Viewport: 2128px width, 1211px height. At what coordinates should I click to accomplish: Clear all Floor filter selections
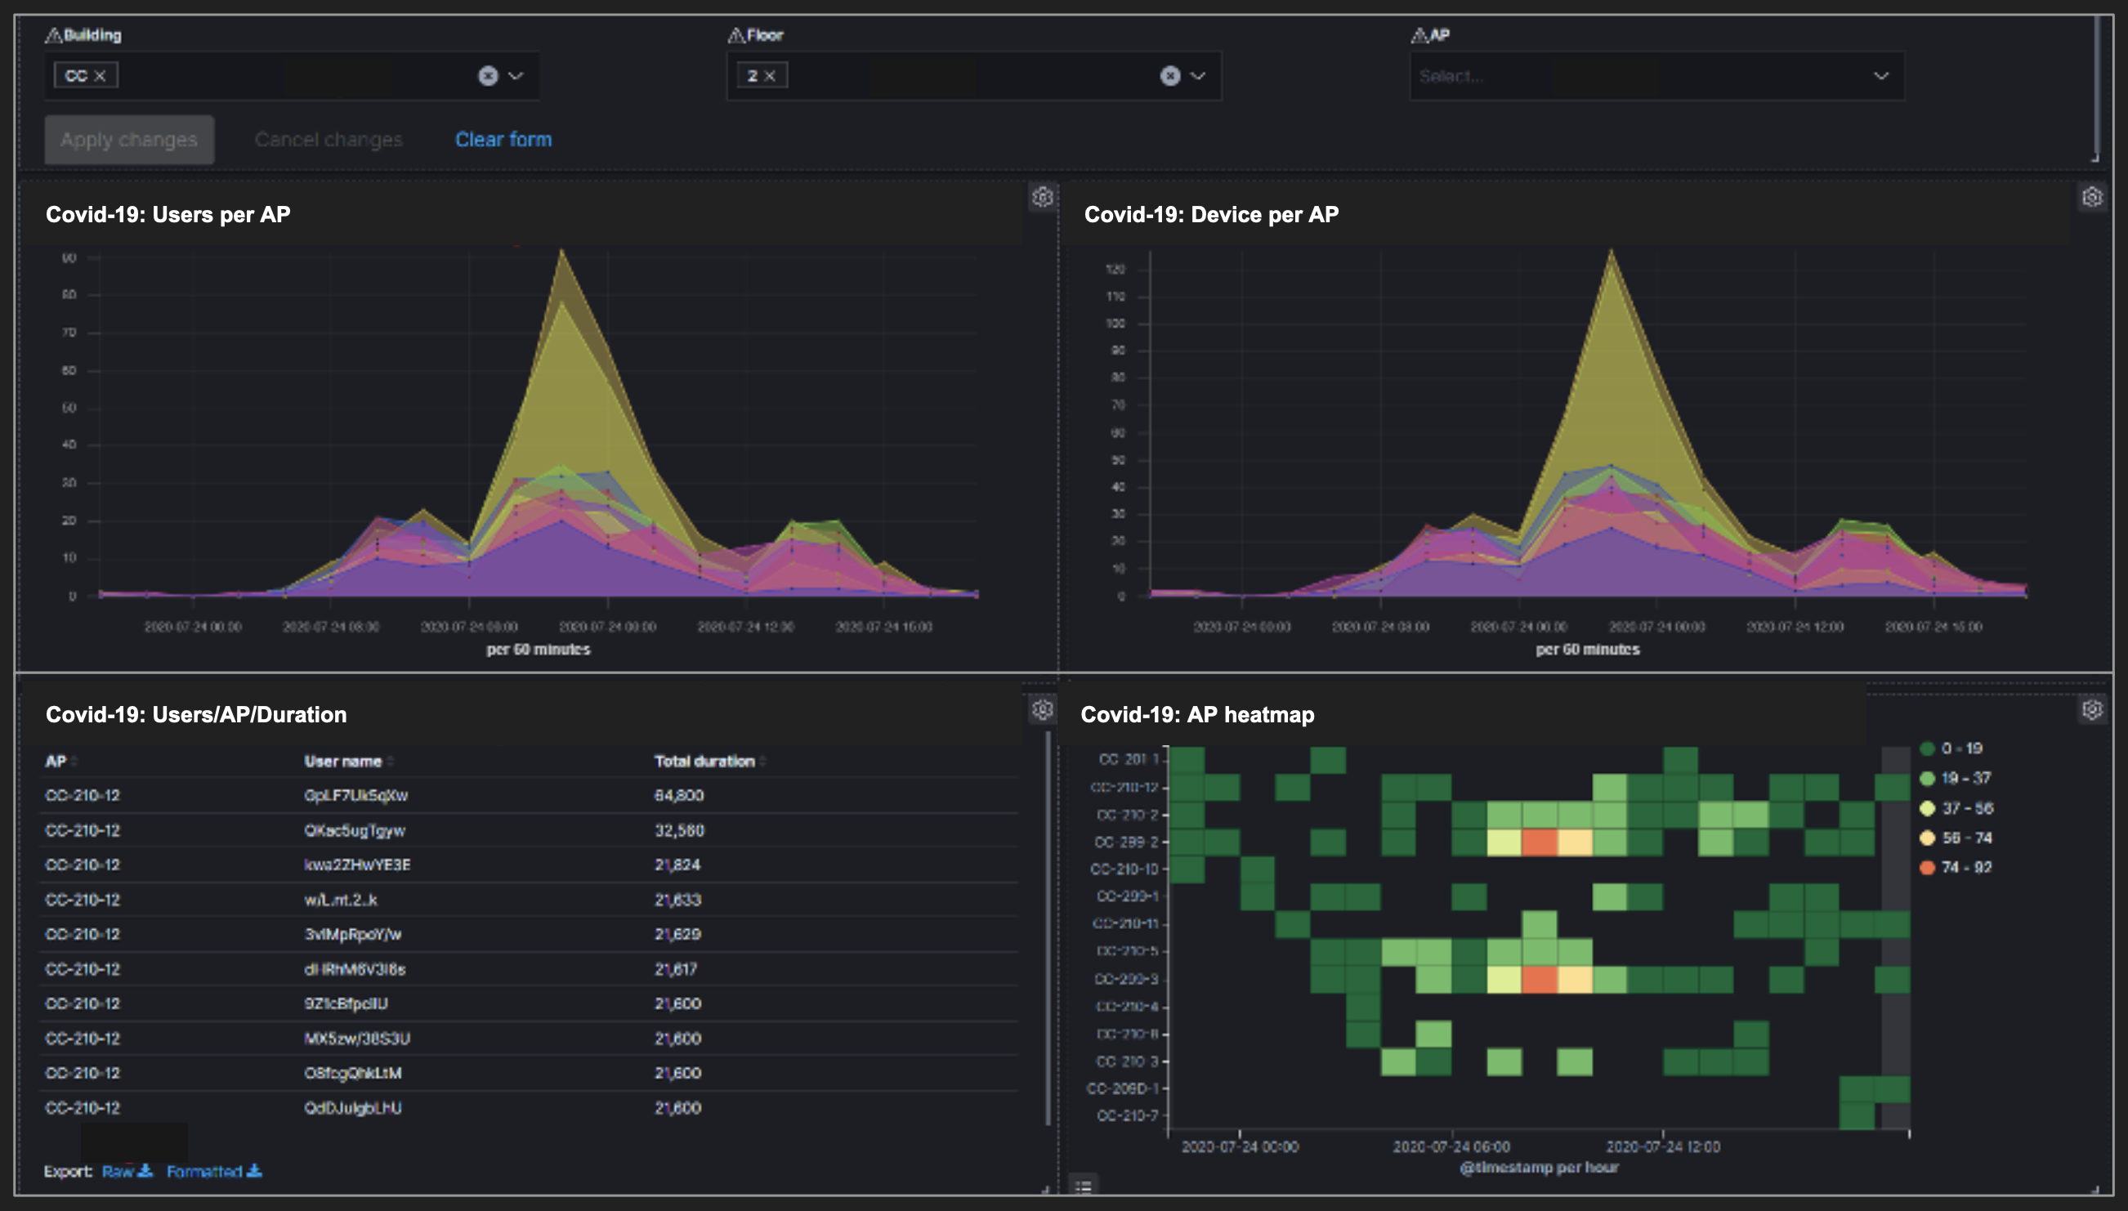pos(1170,76)
